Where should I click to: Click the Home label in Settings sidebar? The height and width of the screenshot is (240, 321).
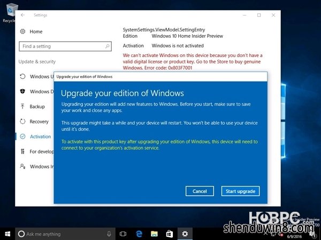[36, 31]
